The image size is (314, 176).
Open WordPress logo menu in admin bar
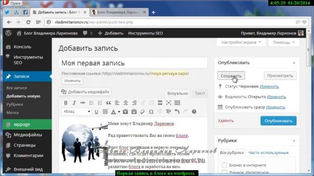point(8,33)
